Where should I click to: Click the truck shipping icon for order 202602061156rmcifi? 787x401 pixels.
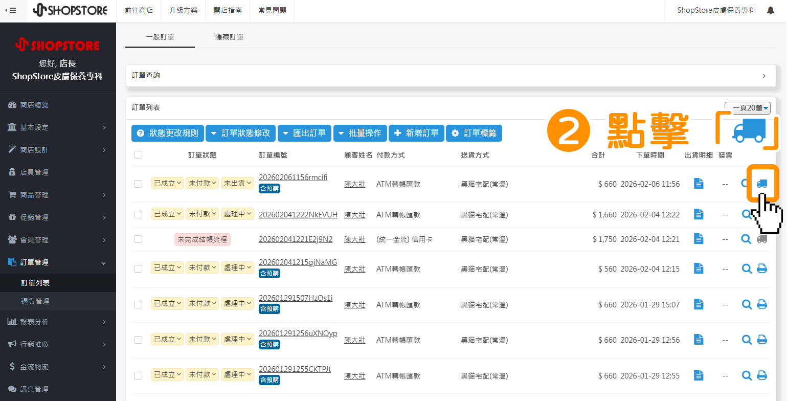(x=762, y=184)
